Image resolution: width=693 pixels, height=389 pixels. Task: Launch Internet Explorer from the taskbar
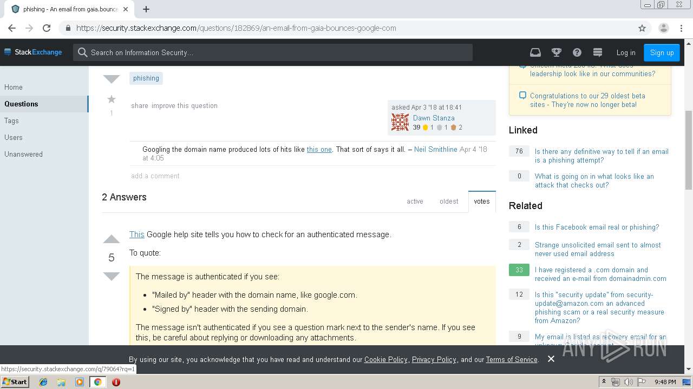pos(43,382)
